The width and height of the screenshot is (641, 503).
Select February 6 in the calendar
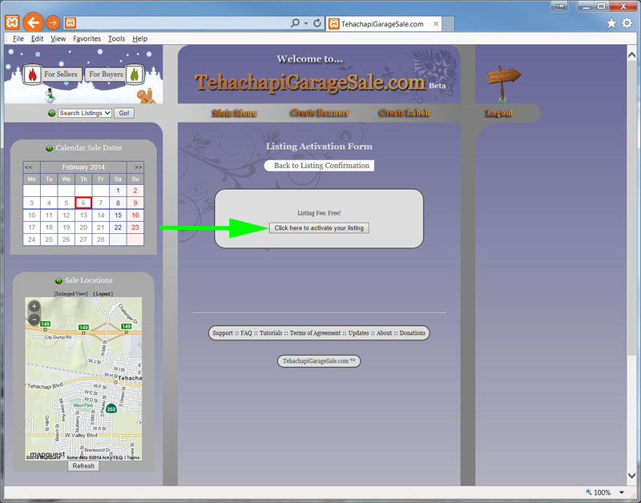point(83,203)
